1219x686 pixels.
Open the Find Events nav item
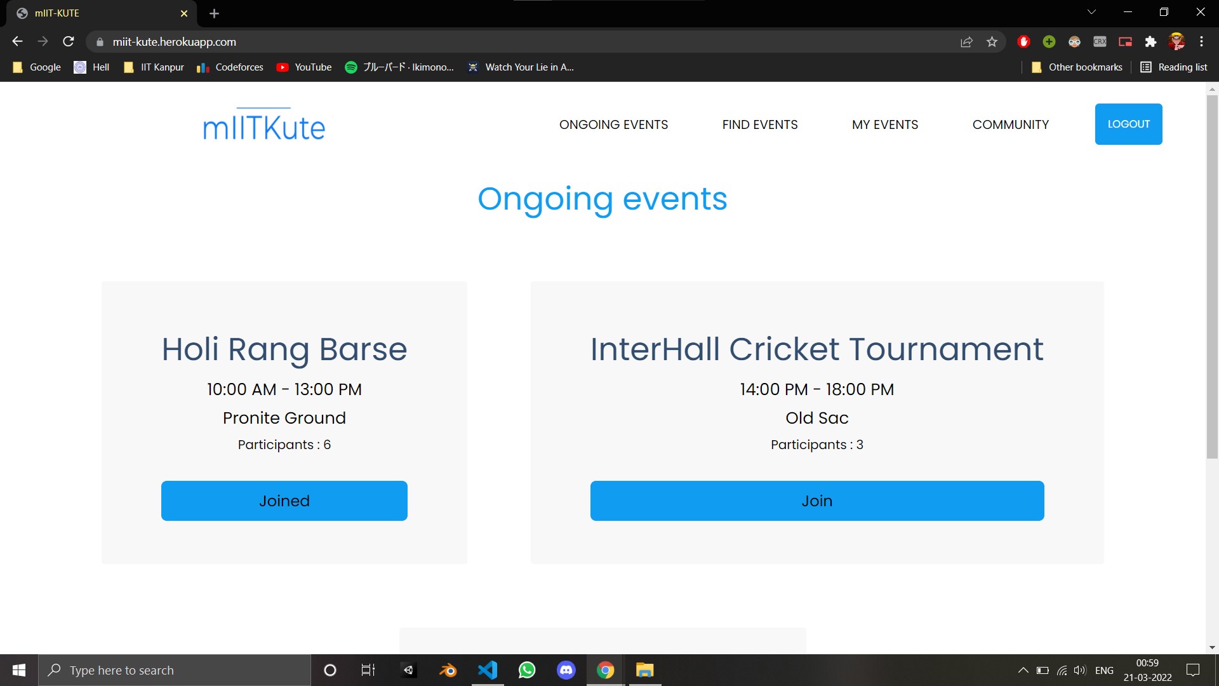[760, 124]
